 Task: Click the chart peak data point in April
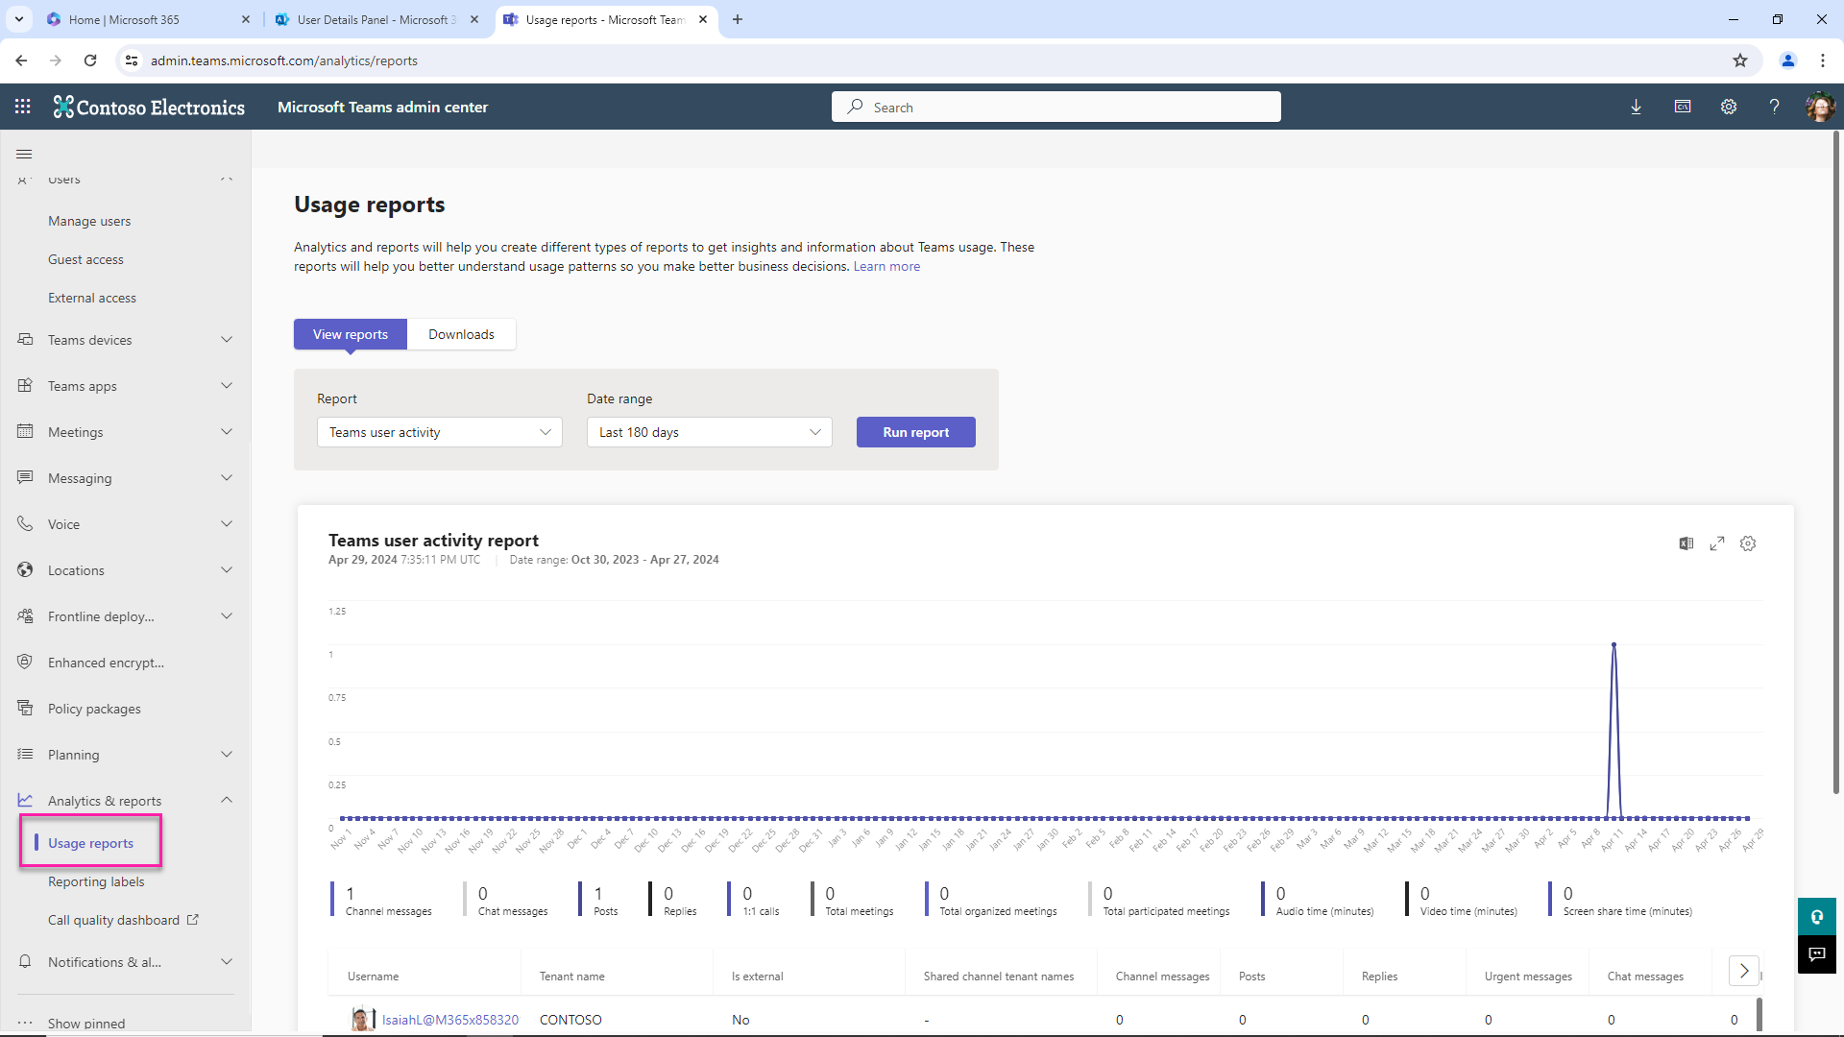point(1613,644)
